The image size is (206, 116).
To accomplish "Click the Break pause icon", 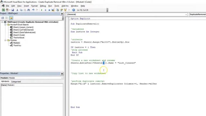I will pyautogui.click(x=45, y=10).
